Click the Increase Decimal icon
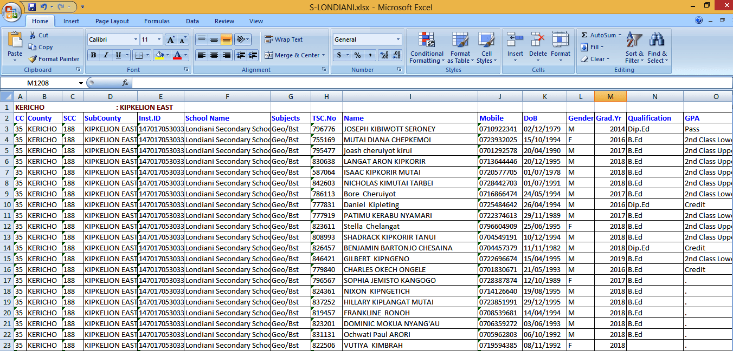733x351 pixels. pyautogui.click(x=384, y=55)
